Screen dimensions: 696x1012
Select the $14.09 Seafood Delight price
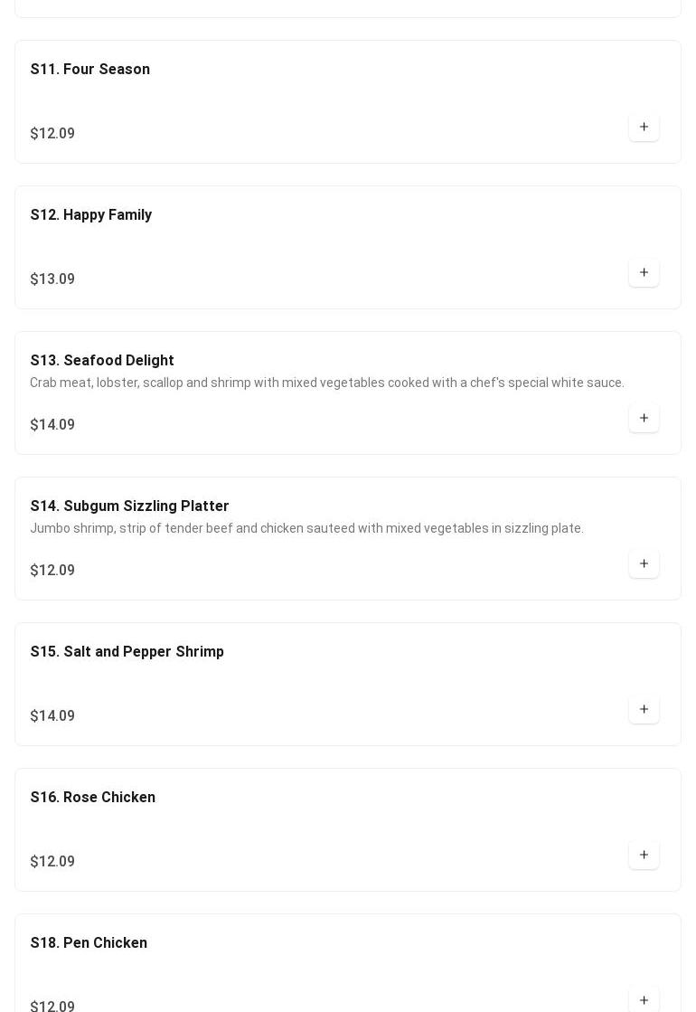click(x=53, y=425)
